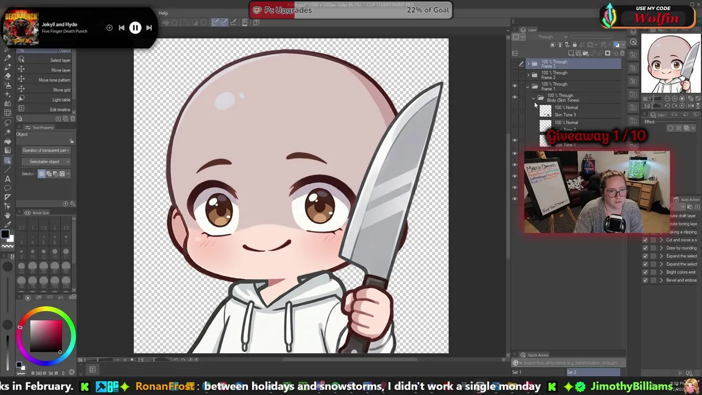702x395 pixels.
Task: Select the Blend tool
Action: [x=8, y=103]
